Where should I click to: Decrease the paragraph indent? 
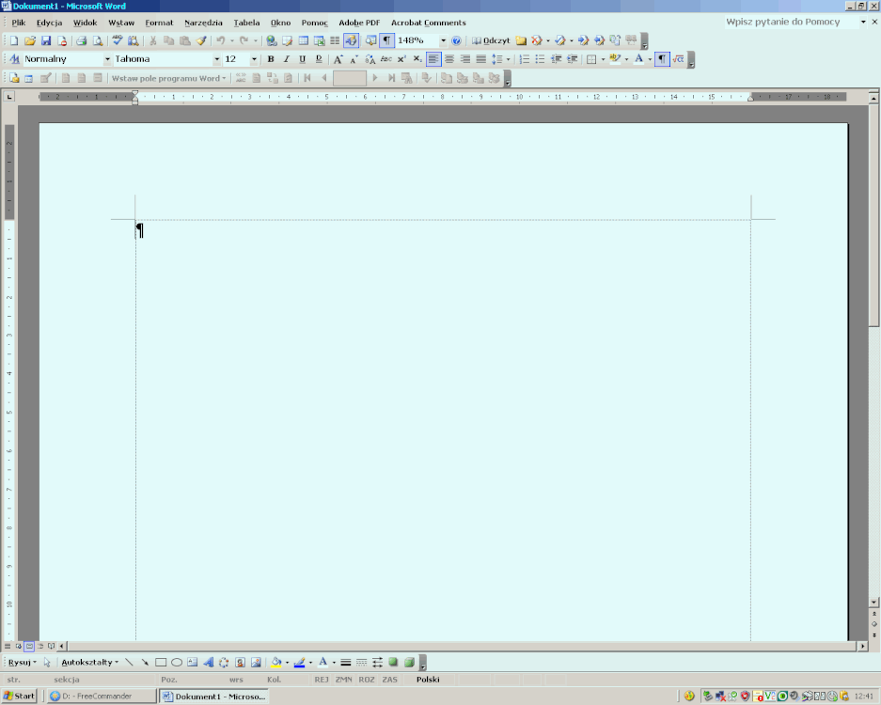[557, 59]
